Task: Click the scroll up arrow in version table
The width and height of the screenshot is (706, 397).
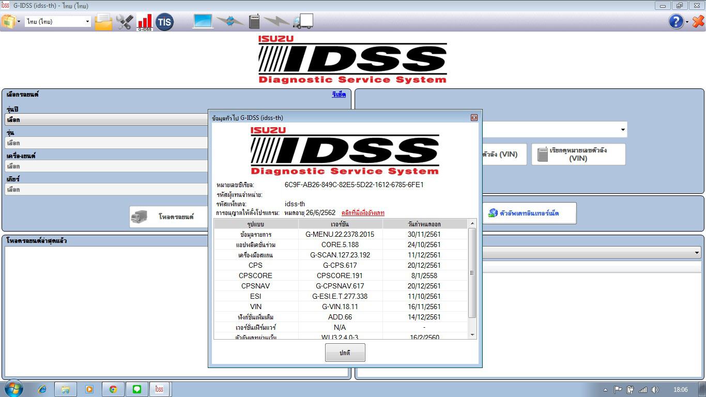Action: (x=472, y=223)
